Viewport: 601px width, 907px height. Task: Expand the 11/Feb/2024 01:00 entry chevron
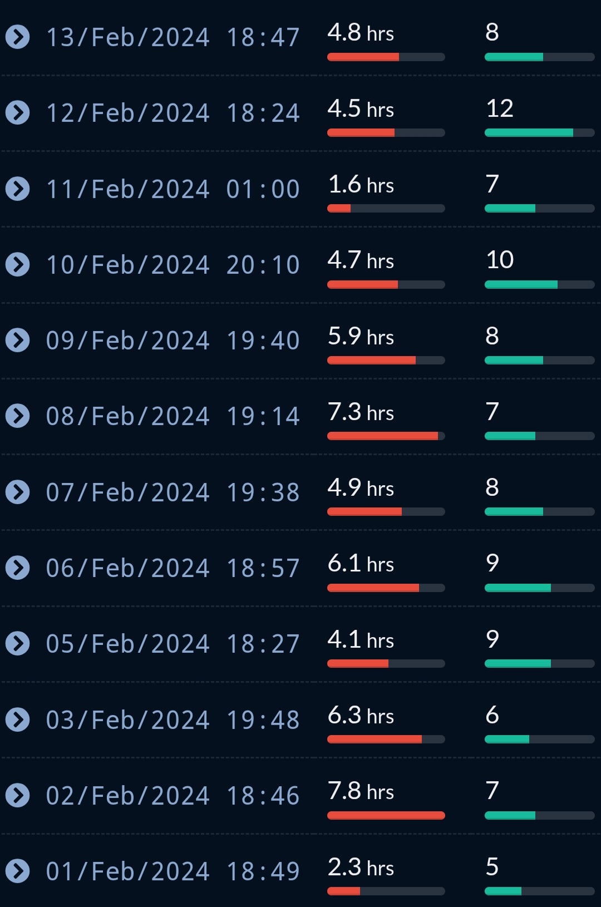coord(18,189)
